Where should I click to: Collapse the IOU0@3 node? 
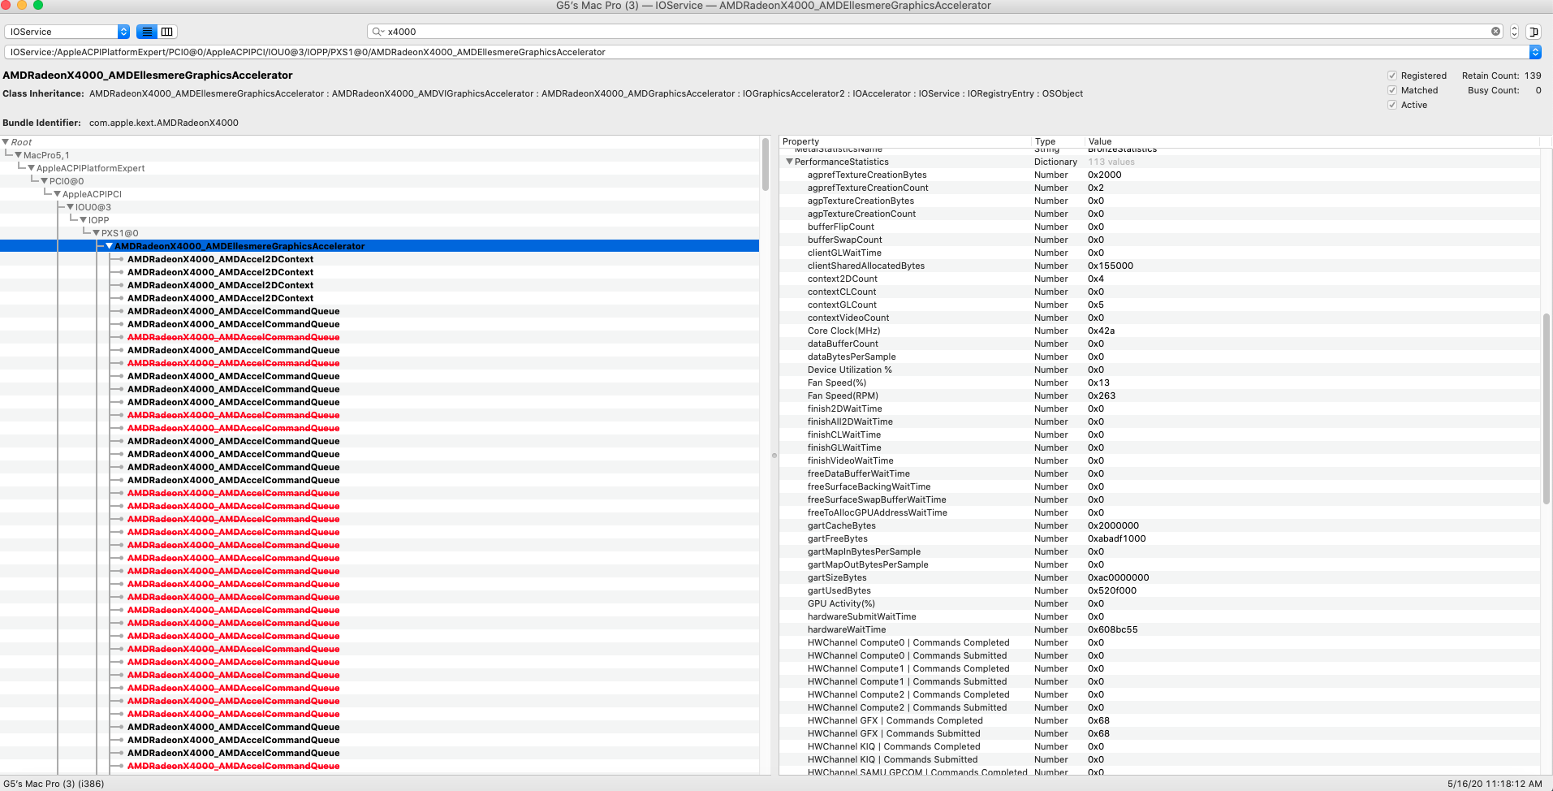70,207
